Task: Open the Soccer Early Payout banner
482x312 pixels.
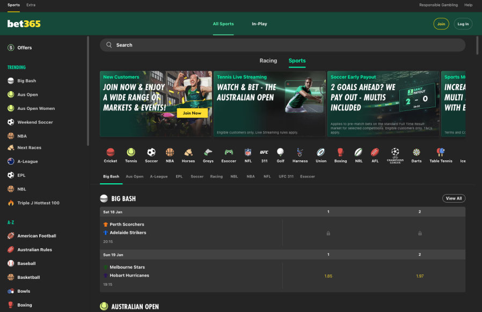Action: 383,104
